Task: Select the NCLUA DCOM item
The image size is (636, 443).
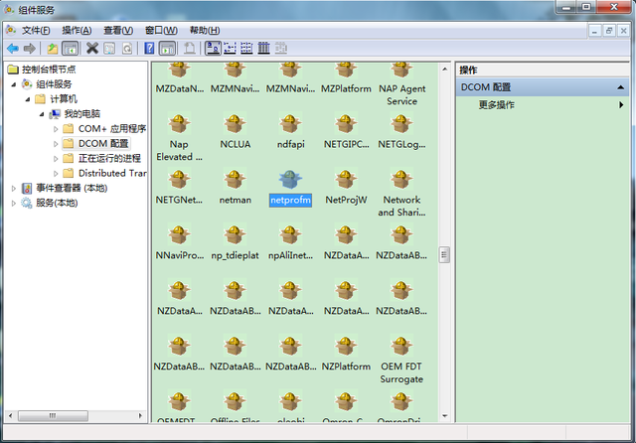Action: pos(235,133)
